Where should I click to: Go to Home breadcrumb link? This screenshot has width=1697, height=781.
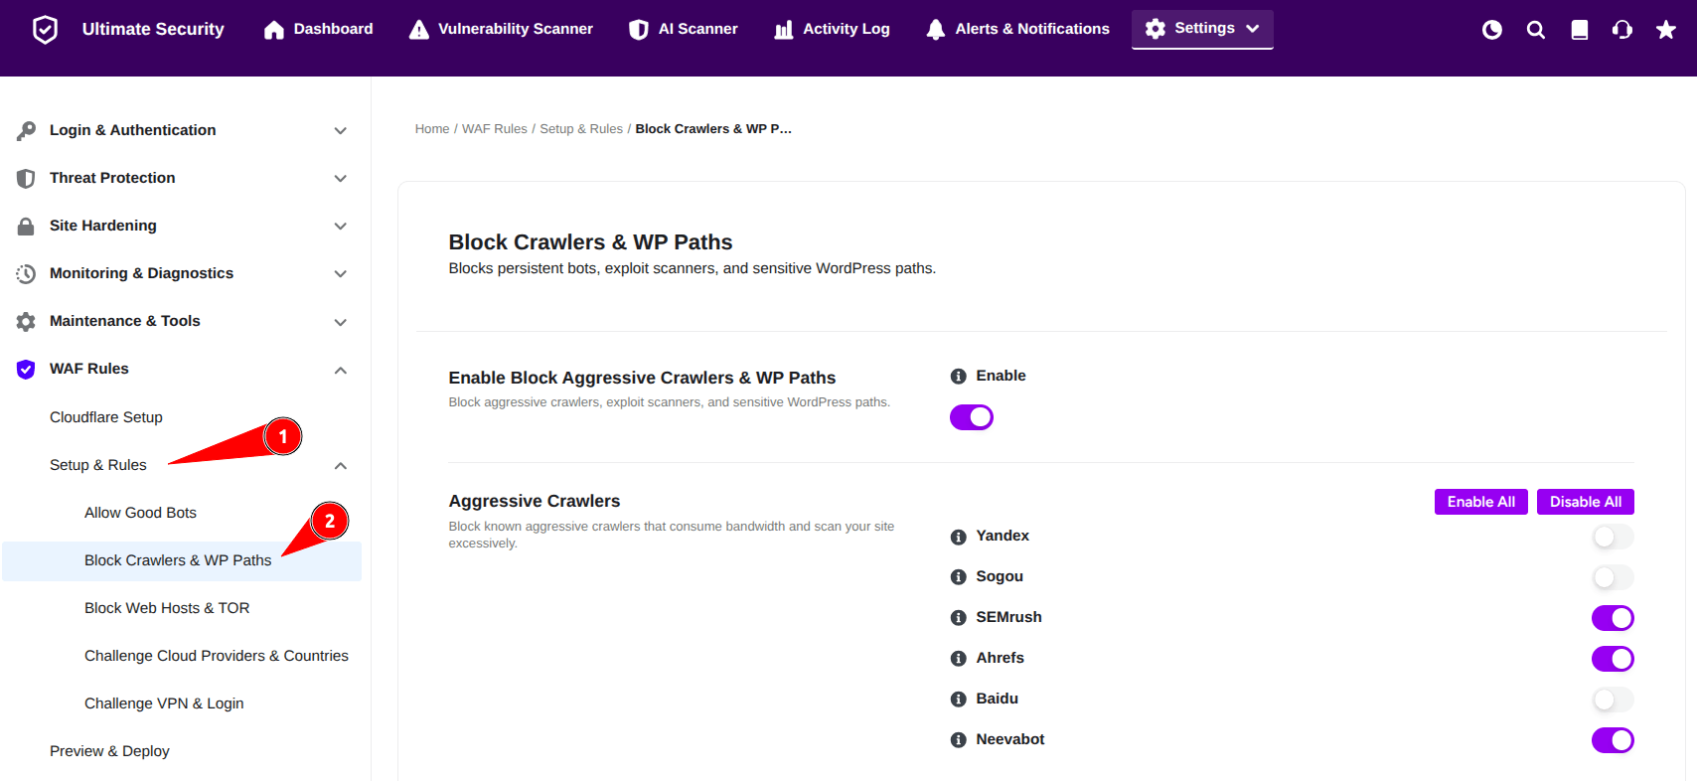coord(432,129)
